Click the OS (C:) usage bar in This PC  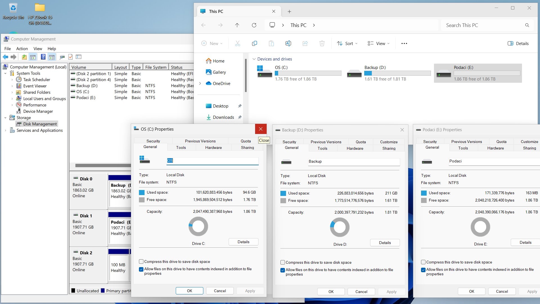[308, 73]
